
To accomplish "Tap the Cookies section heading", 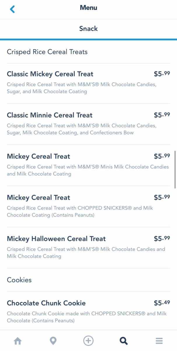I will tap(19, 280).
